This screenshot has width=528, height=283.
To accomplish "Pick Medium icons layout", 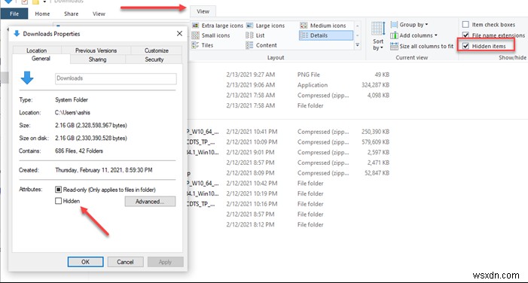I will coord(323,26).
